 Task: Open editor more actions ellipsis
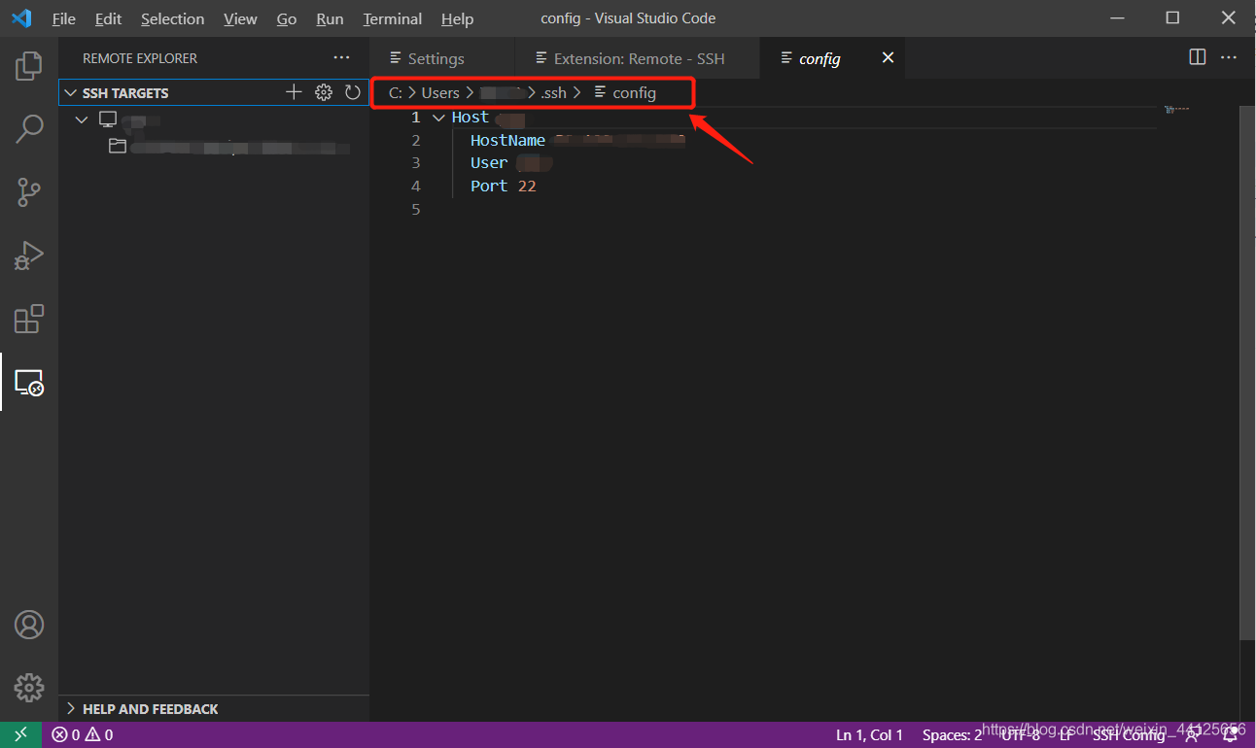pyautogui.click(x=1230, y=57)
